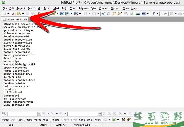184x127 pixels.
Task: Click the Add to Project icon
Action: [67, 14]
